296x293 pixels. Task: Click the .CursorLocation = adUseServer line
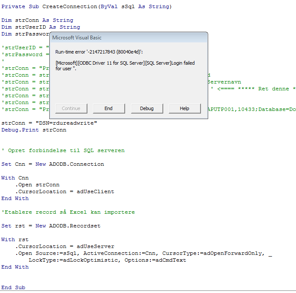tap(65, 246)
